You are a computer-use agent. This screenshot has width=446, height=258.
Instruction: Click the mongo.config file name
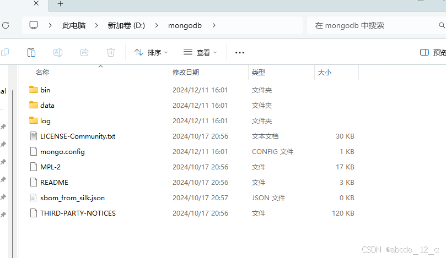[62, 152]
